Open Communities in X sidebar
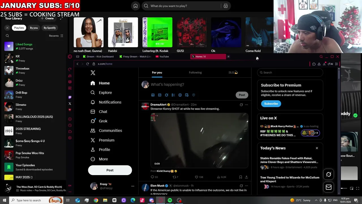 point(106,131)
